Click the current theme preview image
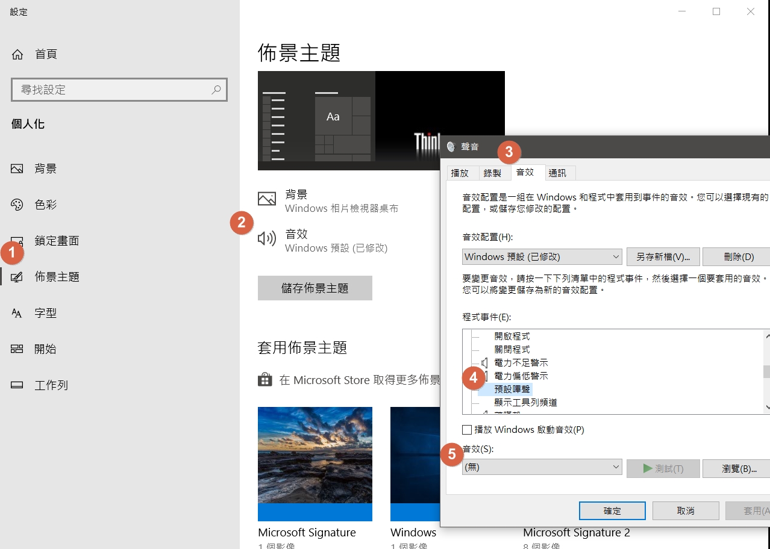770x549 pixels. (349, 120)
